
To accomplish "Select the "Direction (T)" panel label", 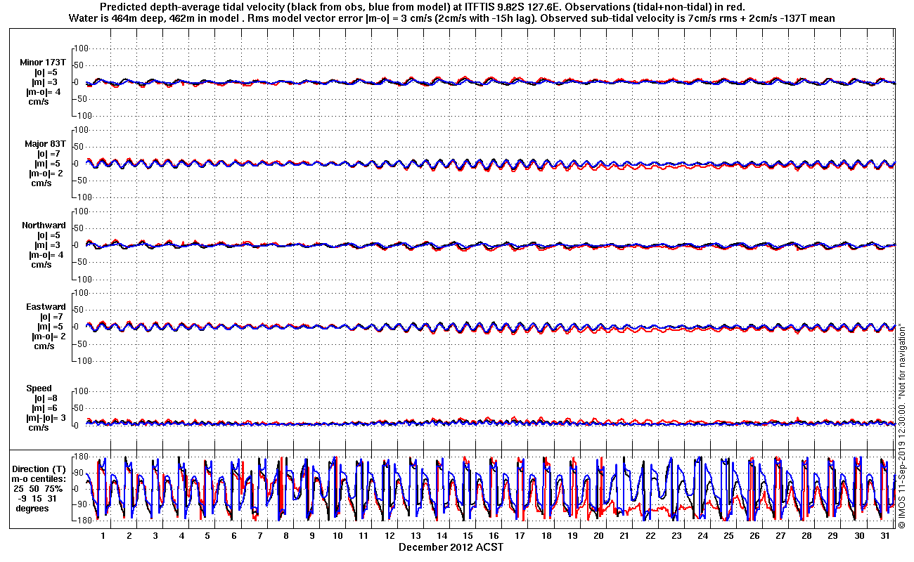I will 40,469.
